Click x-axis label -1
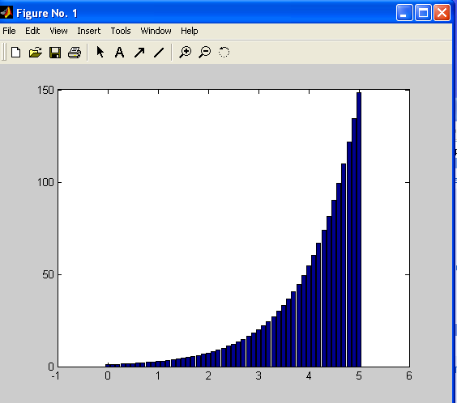This screenshot has height=403, width=457. 55,376
